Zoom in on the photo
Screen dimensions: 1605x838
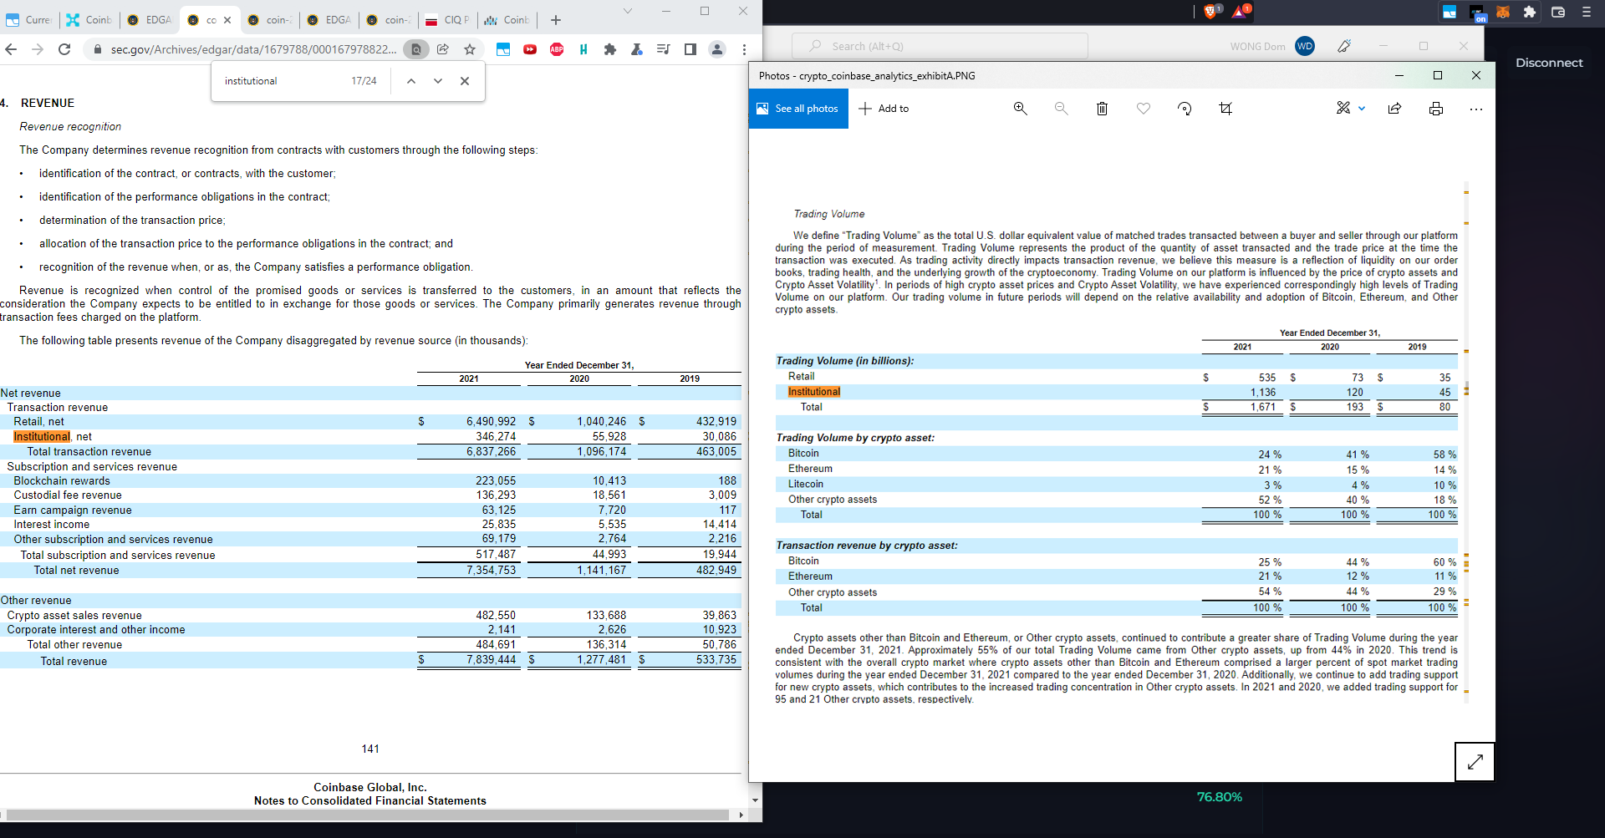click(x=1020, y=109)
